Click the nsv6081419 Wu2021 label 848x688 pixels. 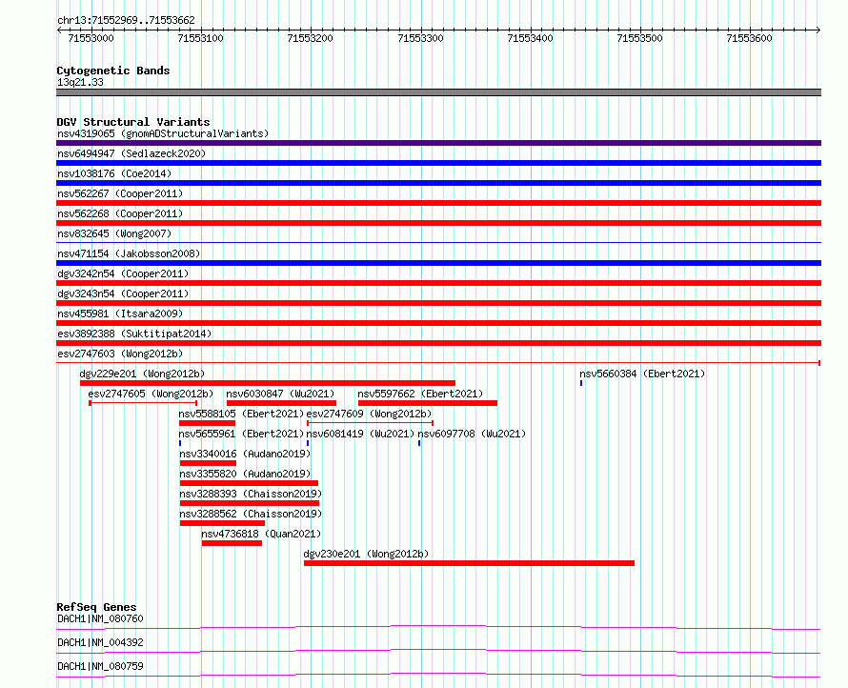(x=361, y=434)
